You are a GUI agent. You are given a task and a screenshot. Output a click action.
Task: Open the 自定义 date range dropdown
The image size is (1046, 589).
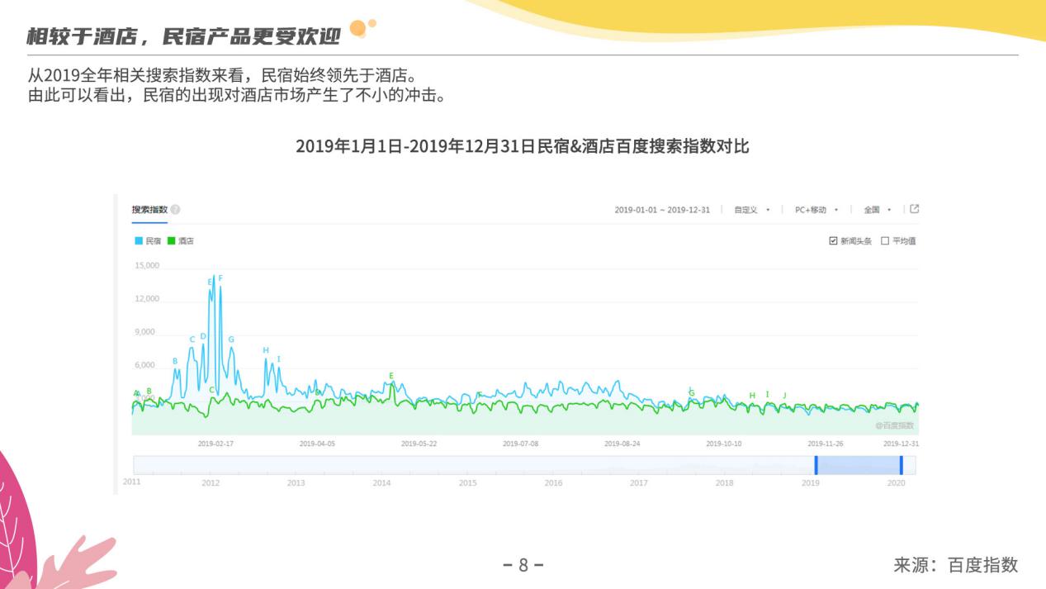point(751,210)
